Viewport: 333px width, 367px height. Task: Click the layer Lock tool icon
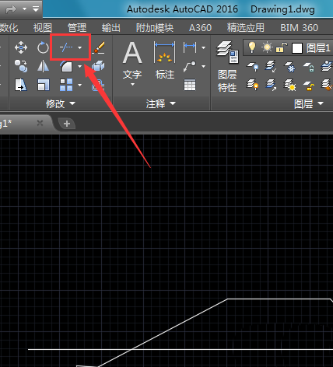(x=309, y=67)
